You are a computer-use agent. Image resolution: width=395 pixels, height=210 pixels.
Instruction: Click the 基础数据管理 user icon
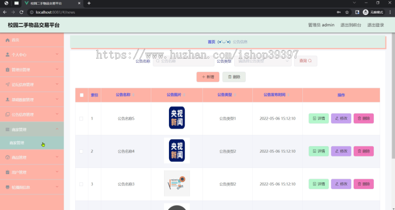[7, 100]
